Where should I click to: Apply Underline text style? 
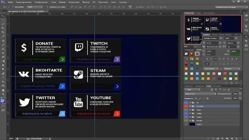[x=232, y=59]
